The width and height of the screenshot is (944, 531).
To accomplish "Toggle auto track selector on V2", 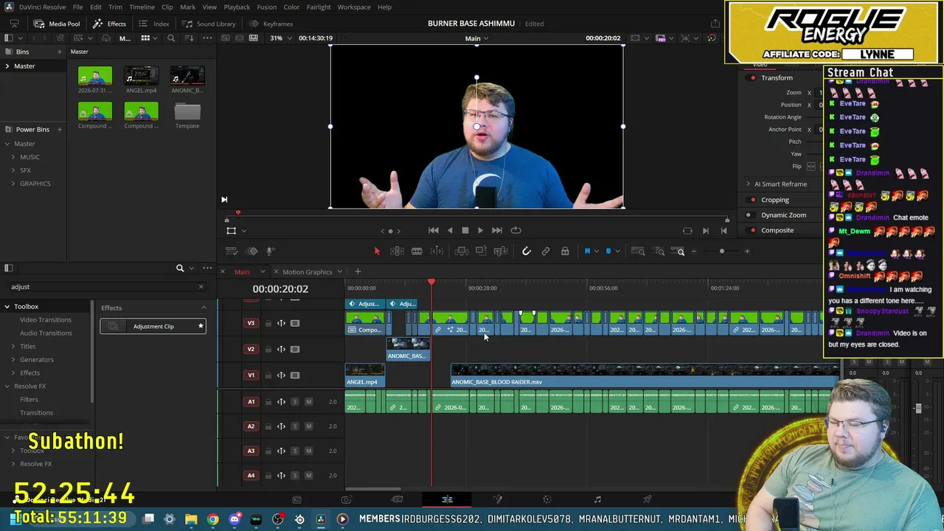I will point(281,350).
